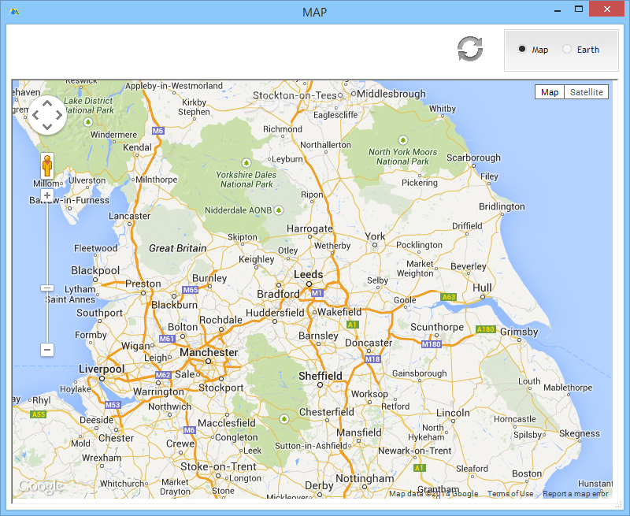Click the A55 road shield
The height and width of the screenshot is (516, 630).
(38, 414)
